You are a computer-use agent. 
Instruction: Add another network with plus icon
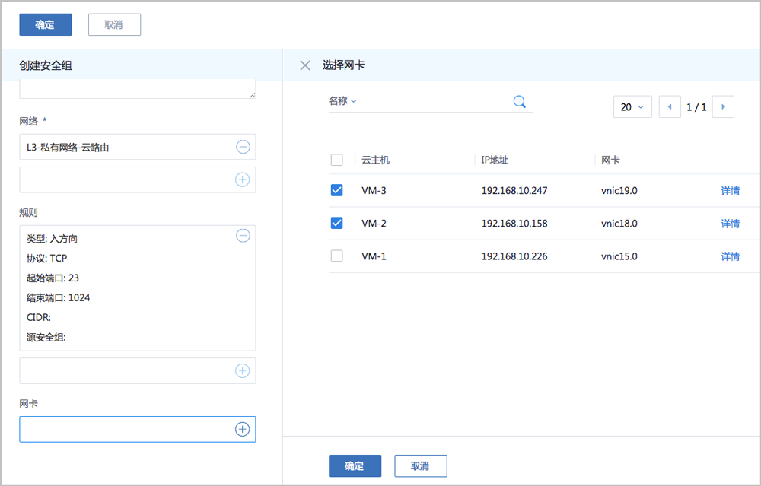pos(242,179)
